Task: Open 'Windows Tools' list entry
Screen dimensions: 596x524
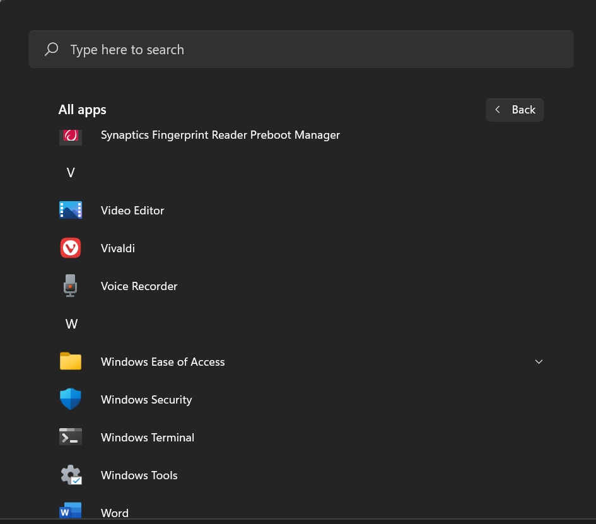Action: [139, 475]
